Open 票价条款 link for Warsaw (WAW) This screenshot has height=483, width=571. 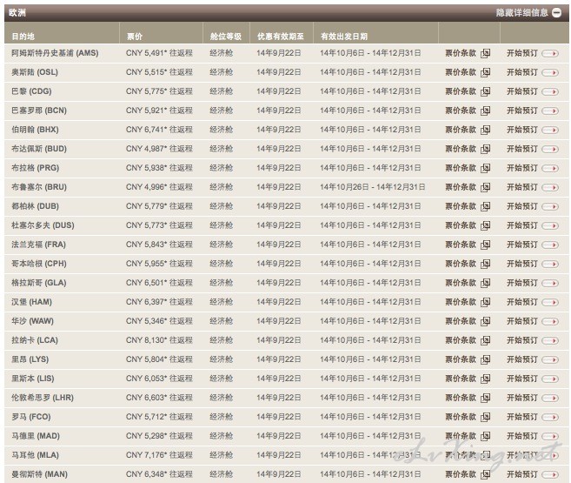(461, 321)
